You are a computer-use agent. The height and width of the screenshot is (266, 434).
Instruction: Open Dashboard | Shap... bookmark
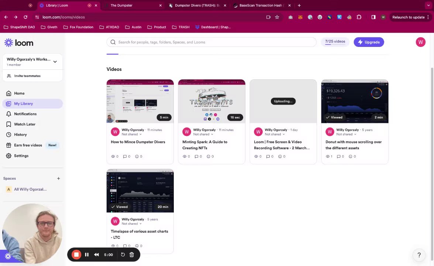click(x=213, y=27)
